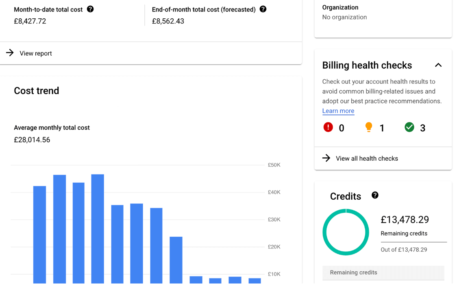
Task: Click the green credits donut chart
Action: [346, 232]
